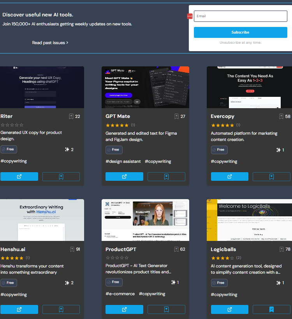Click the star rating on Evercopy
292x319 pixels.
pyautogui.click(x=222, y=125)
